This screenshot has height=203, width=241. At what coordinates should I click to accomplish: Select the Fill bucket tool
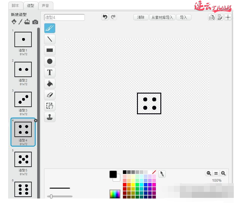pos(50,84)
